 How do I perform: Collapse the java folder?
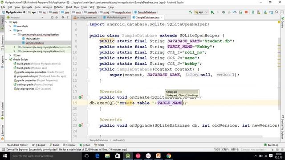[10, 30]
